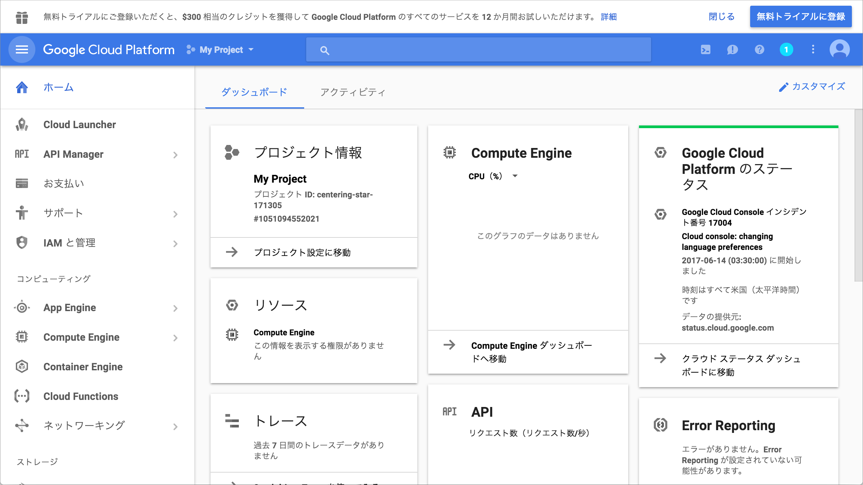Select ホーム in the sidebar
863x485 pixels.
point(97,87)
